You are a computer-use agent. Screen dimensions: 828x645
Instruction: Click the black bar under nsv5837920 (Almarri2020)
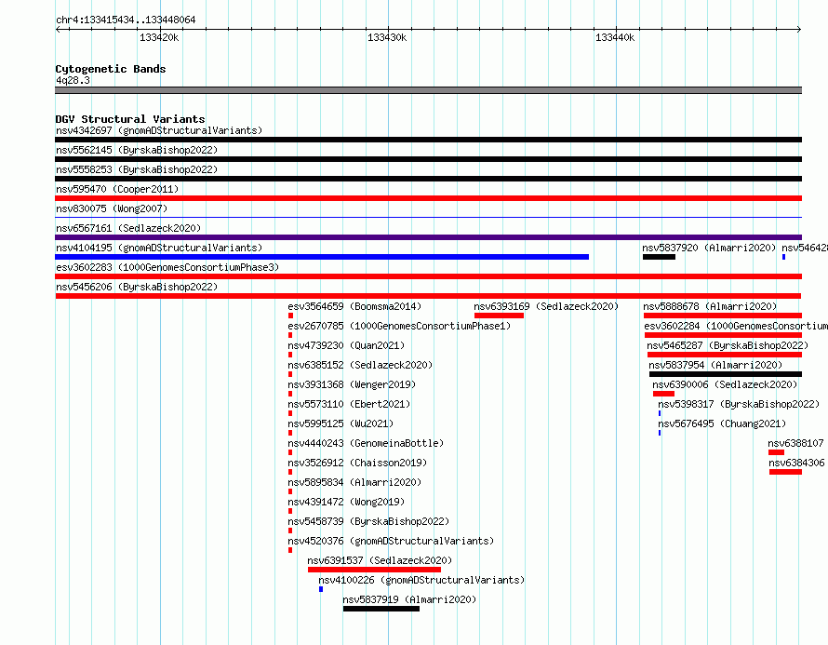coord(659,257)
